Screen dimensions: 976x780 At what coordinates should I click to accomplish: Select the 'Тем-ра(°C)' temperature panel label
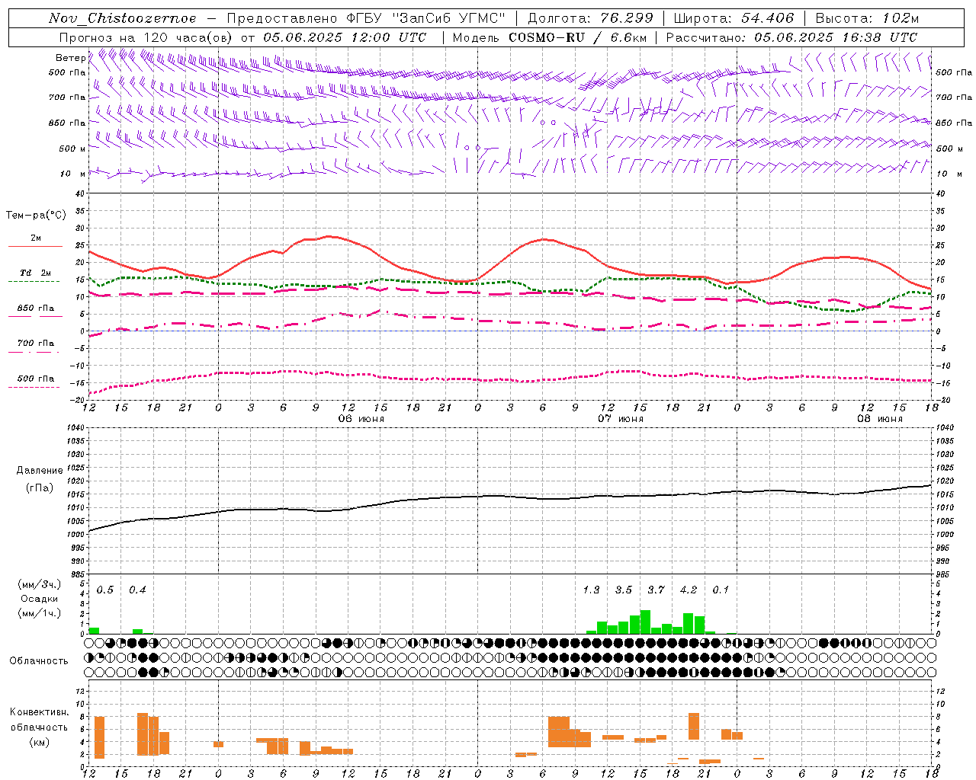tap(35, 216)
